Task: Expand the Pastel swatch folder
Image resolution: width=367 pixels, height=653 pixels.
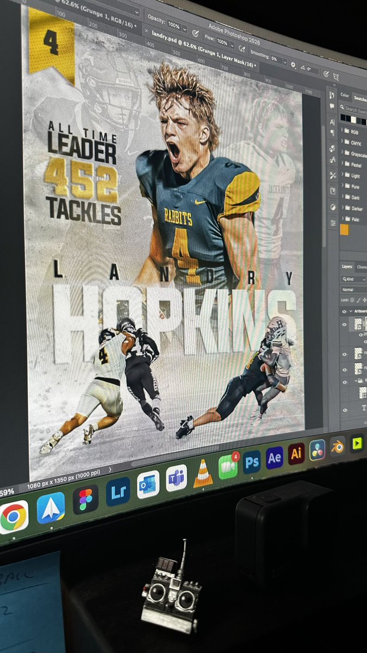Action: [x=342, y=163]
